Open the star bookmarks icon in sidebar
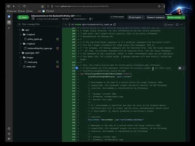The height and width of the screenshot is (146, 195). click(9, 134)
